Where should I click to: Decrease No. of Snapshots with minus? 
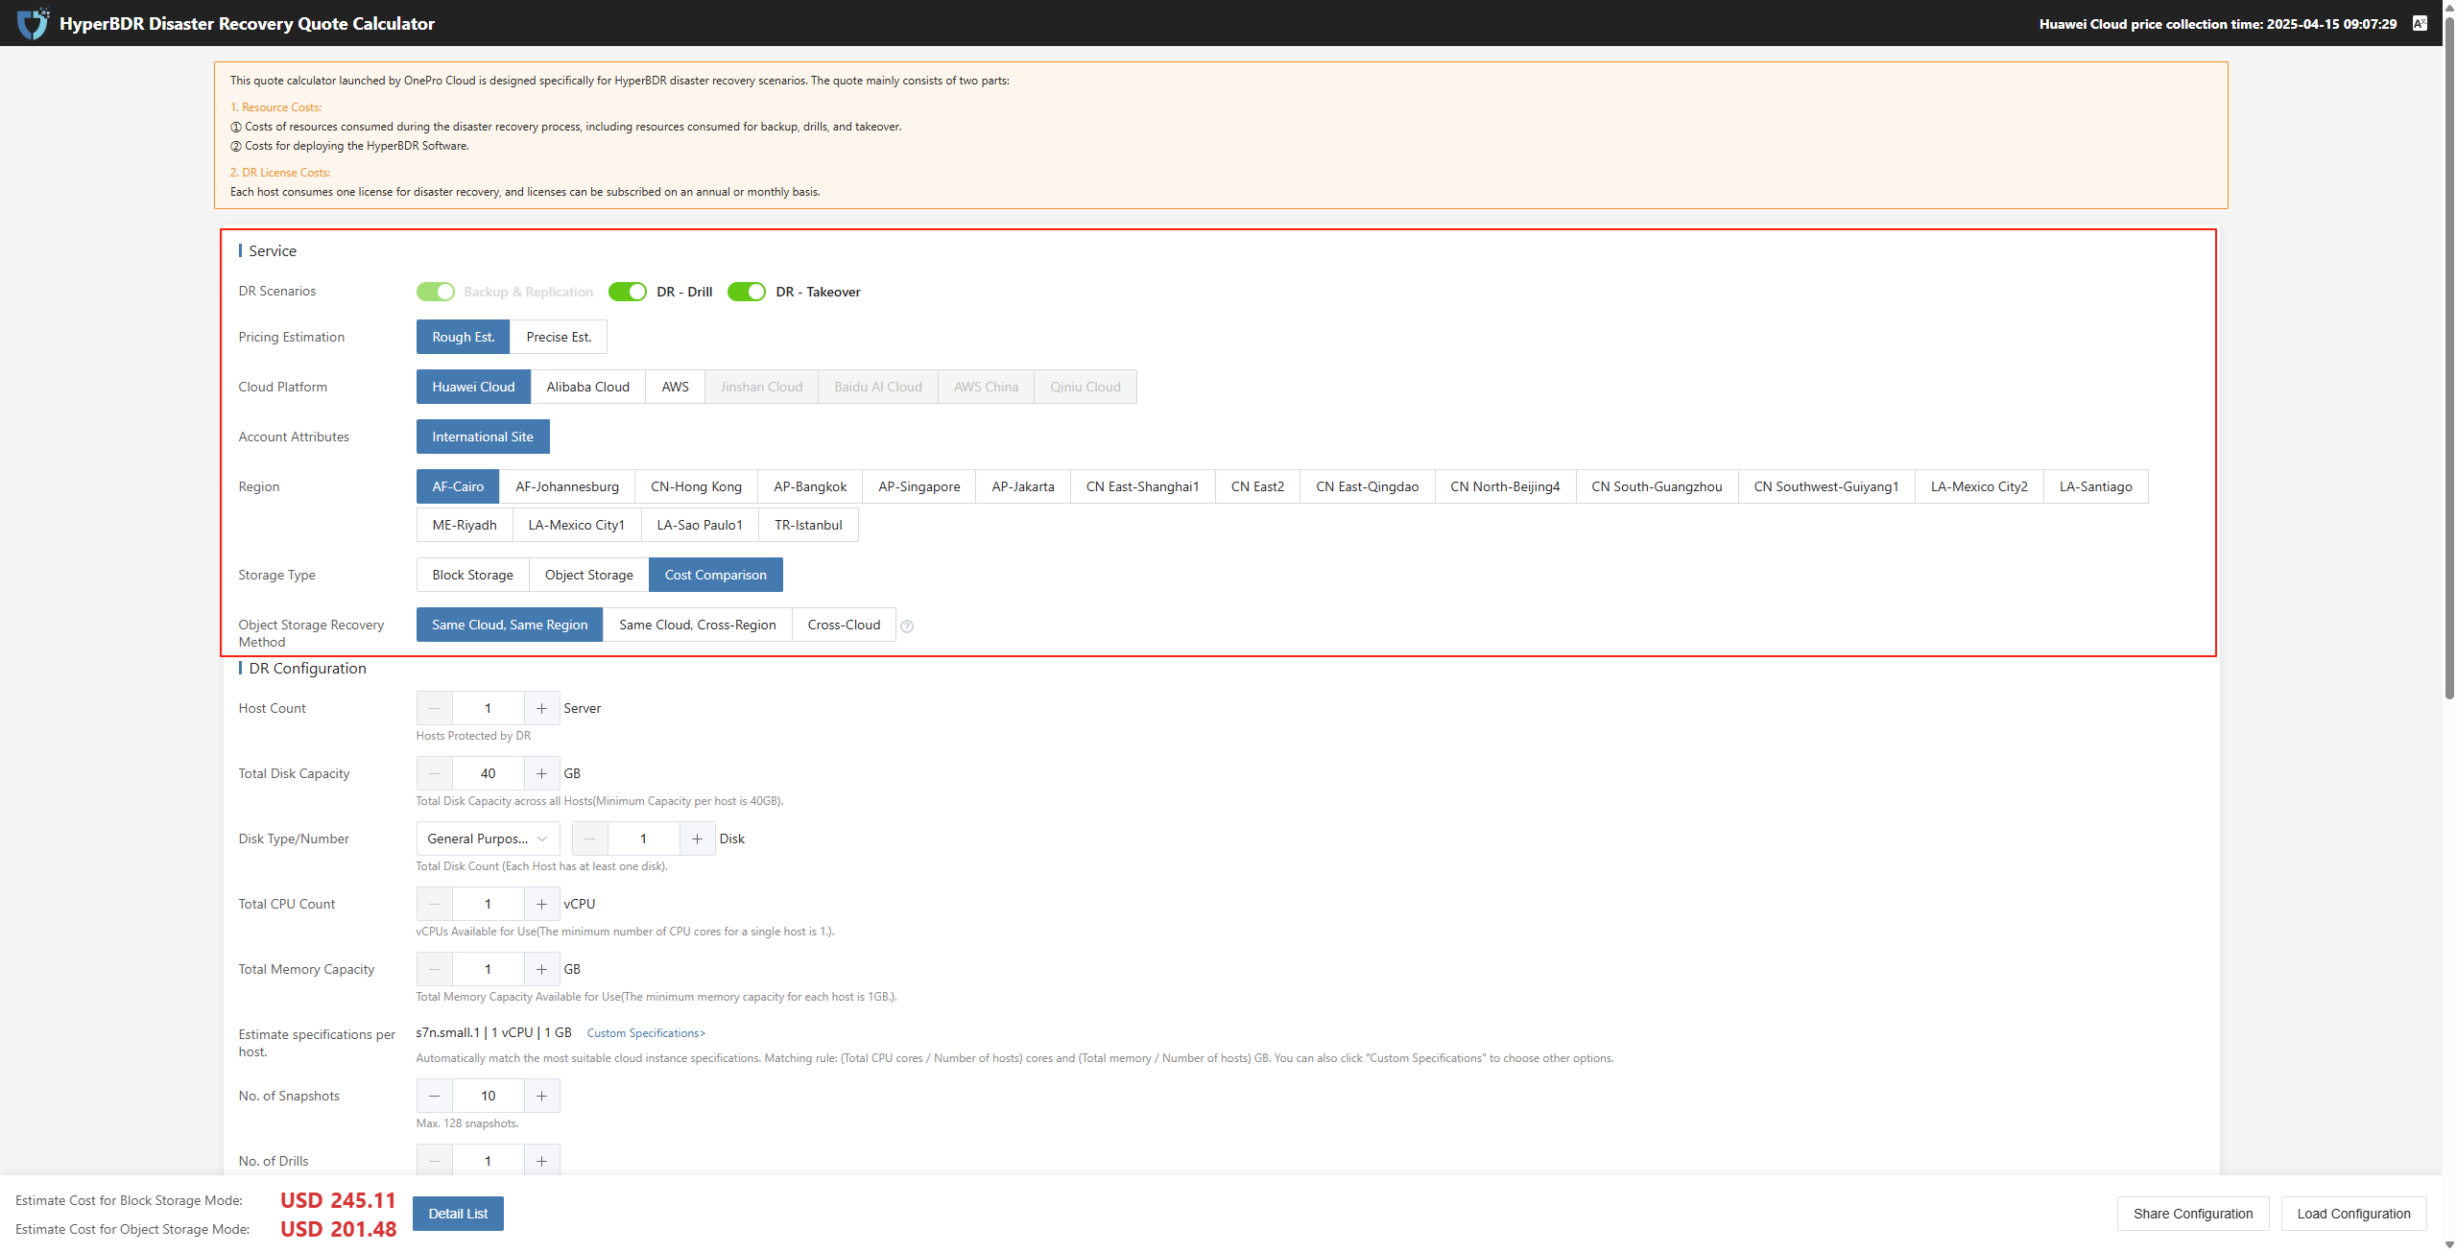(435, 1096)
